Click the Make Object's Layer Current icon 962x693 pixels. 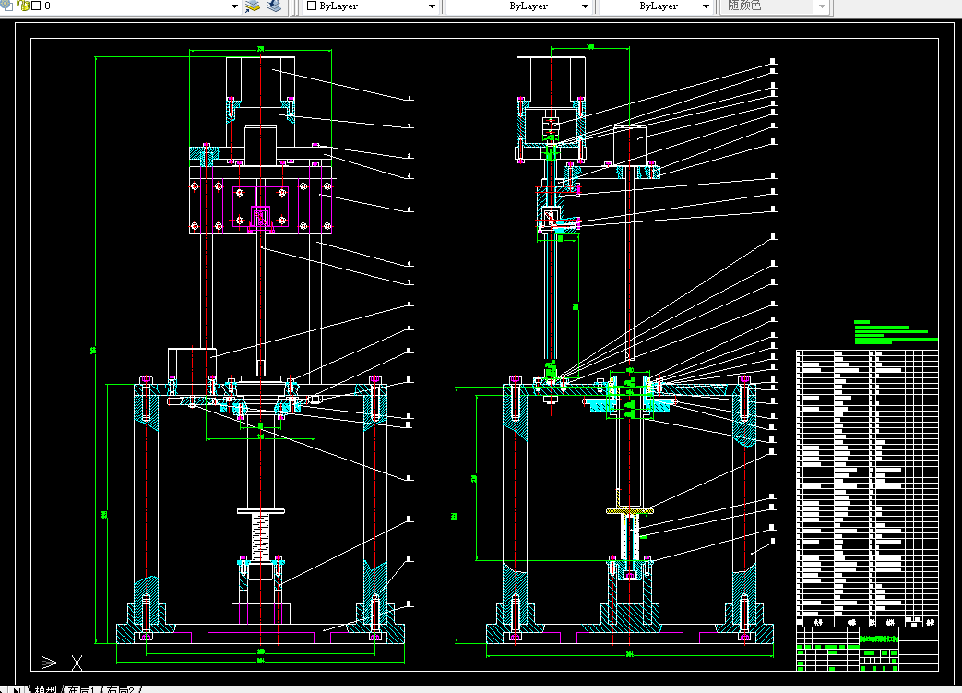tap(253, 6)
